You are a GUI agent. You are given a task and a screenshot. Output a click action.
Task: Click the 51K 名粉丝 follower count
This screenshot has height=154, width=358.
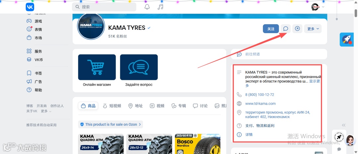pyautogui.click(x=118, y=36)
